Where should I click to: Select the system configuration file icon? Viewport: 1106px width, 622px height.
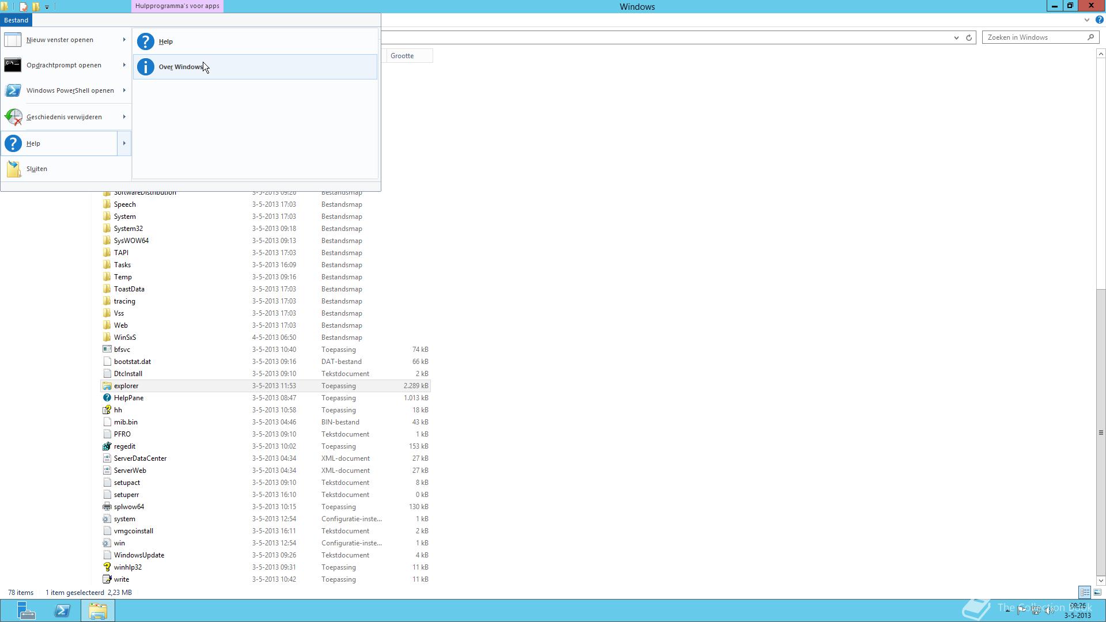107,519
